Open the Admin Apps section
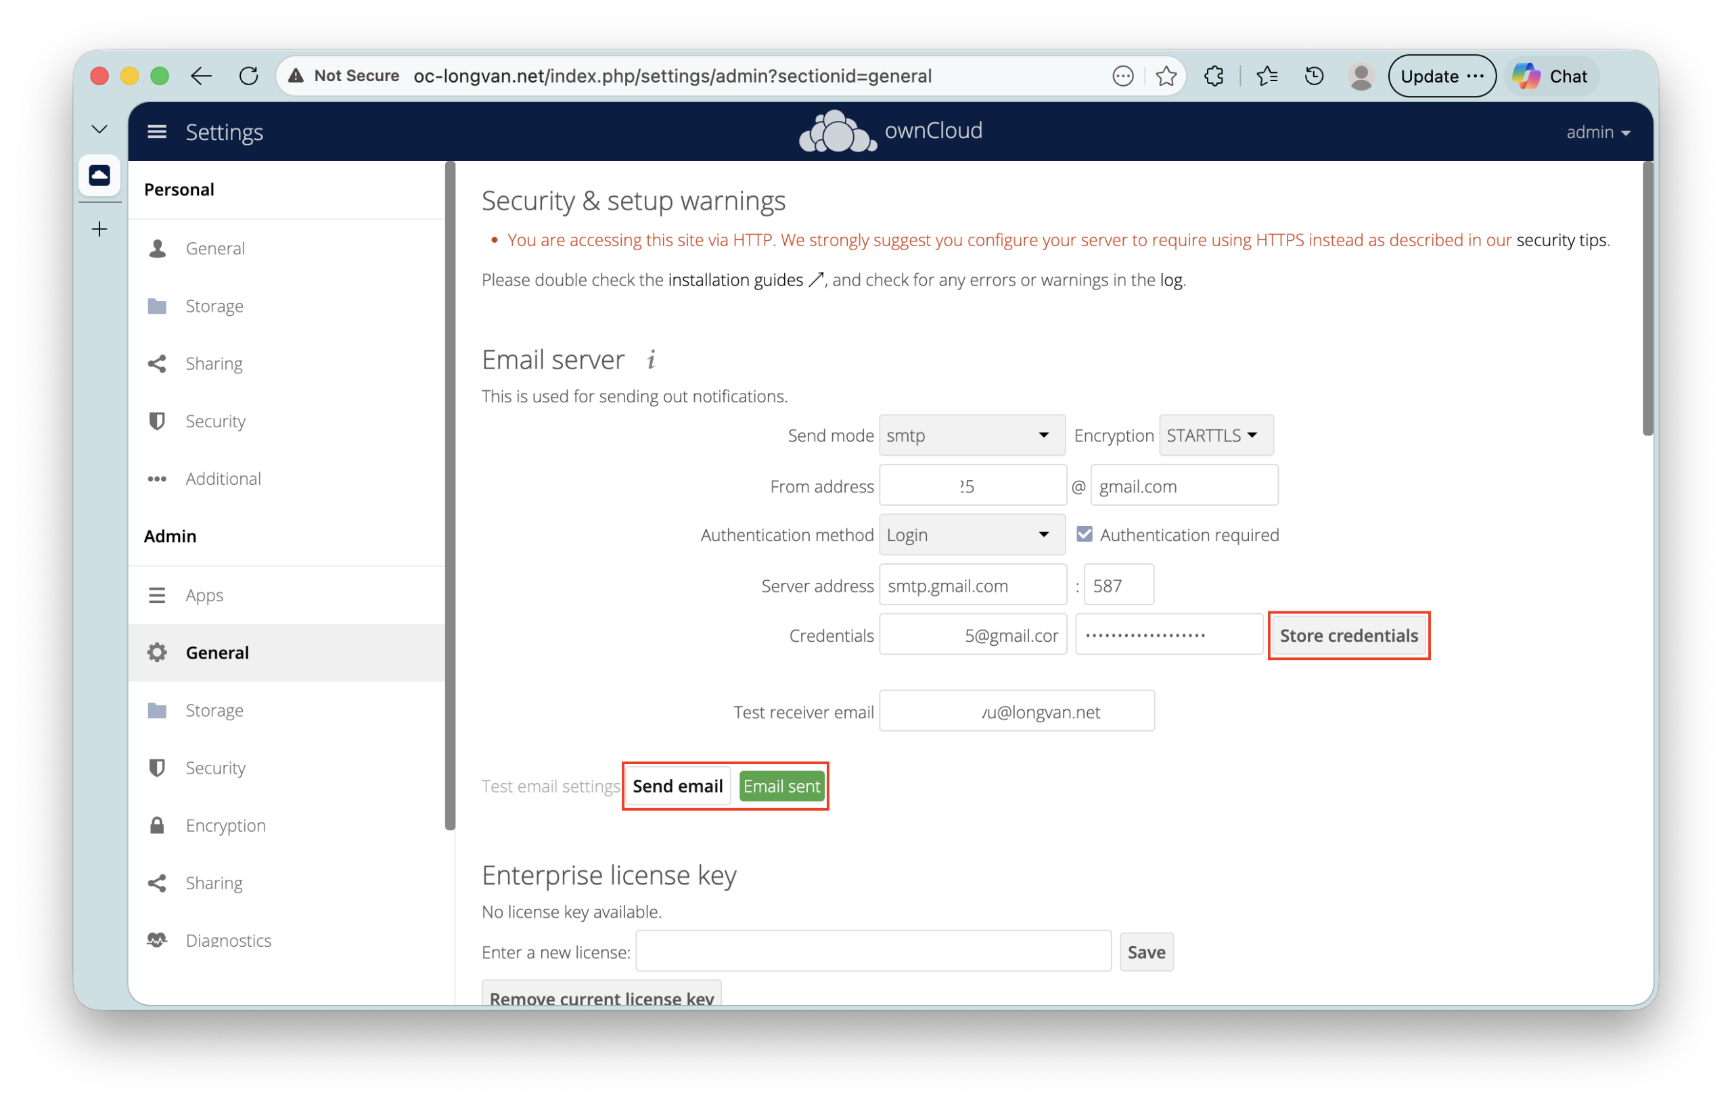The height and width of the screenshot is (1107, 1732). pos(204,595)
